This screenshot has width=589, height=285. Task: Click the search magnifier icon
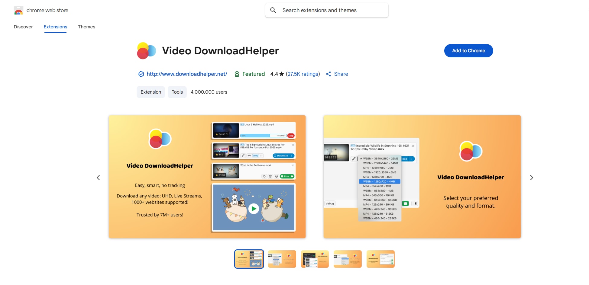(273, 10)
